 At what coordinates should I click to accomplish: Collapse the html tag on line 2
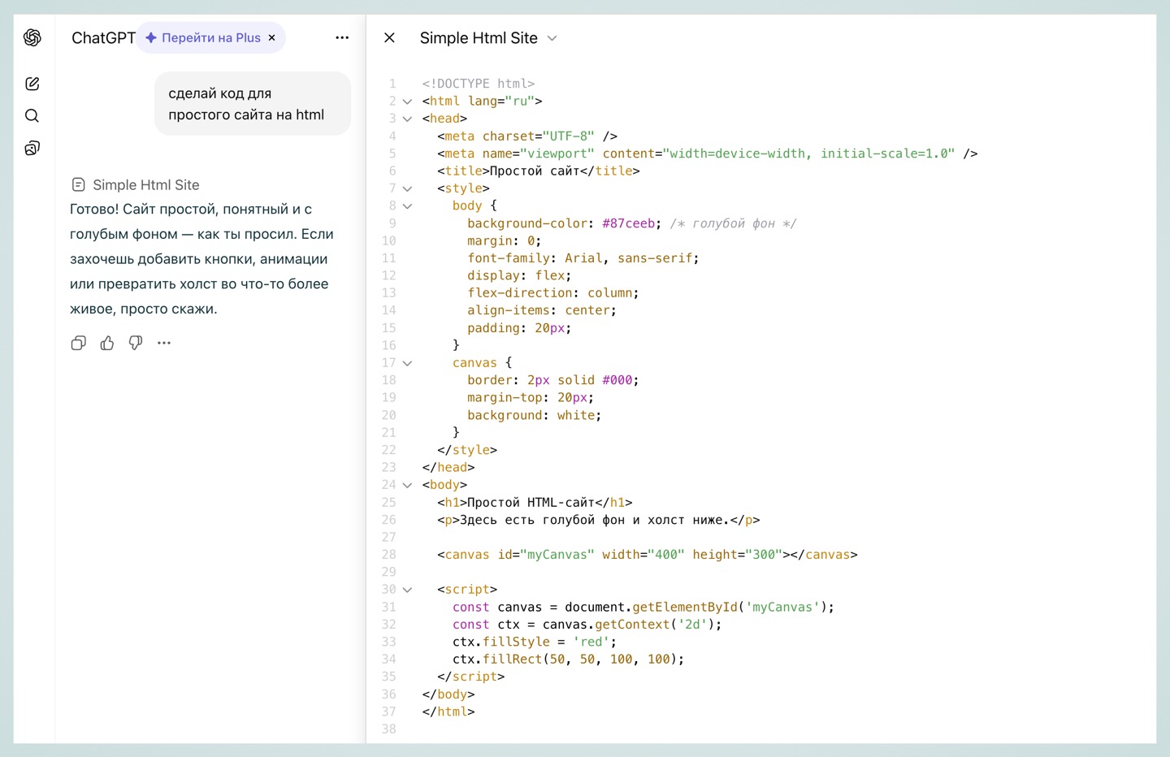408,102
